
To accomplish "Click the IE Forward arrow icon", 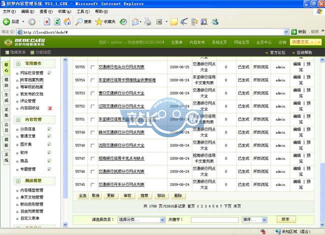I will pyautogui.click(x=31, y=22).
